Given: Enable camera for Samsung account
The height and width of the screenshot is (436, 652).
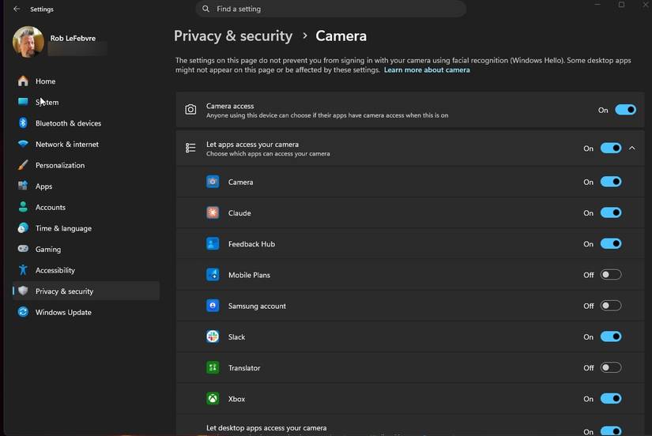Looking at the screenshot, I should tap(610, 306).
